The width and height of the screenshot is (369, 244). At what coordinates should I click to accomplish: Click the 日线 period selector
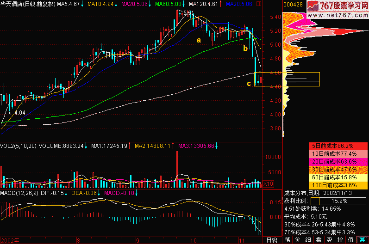272,240
